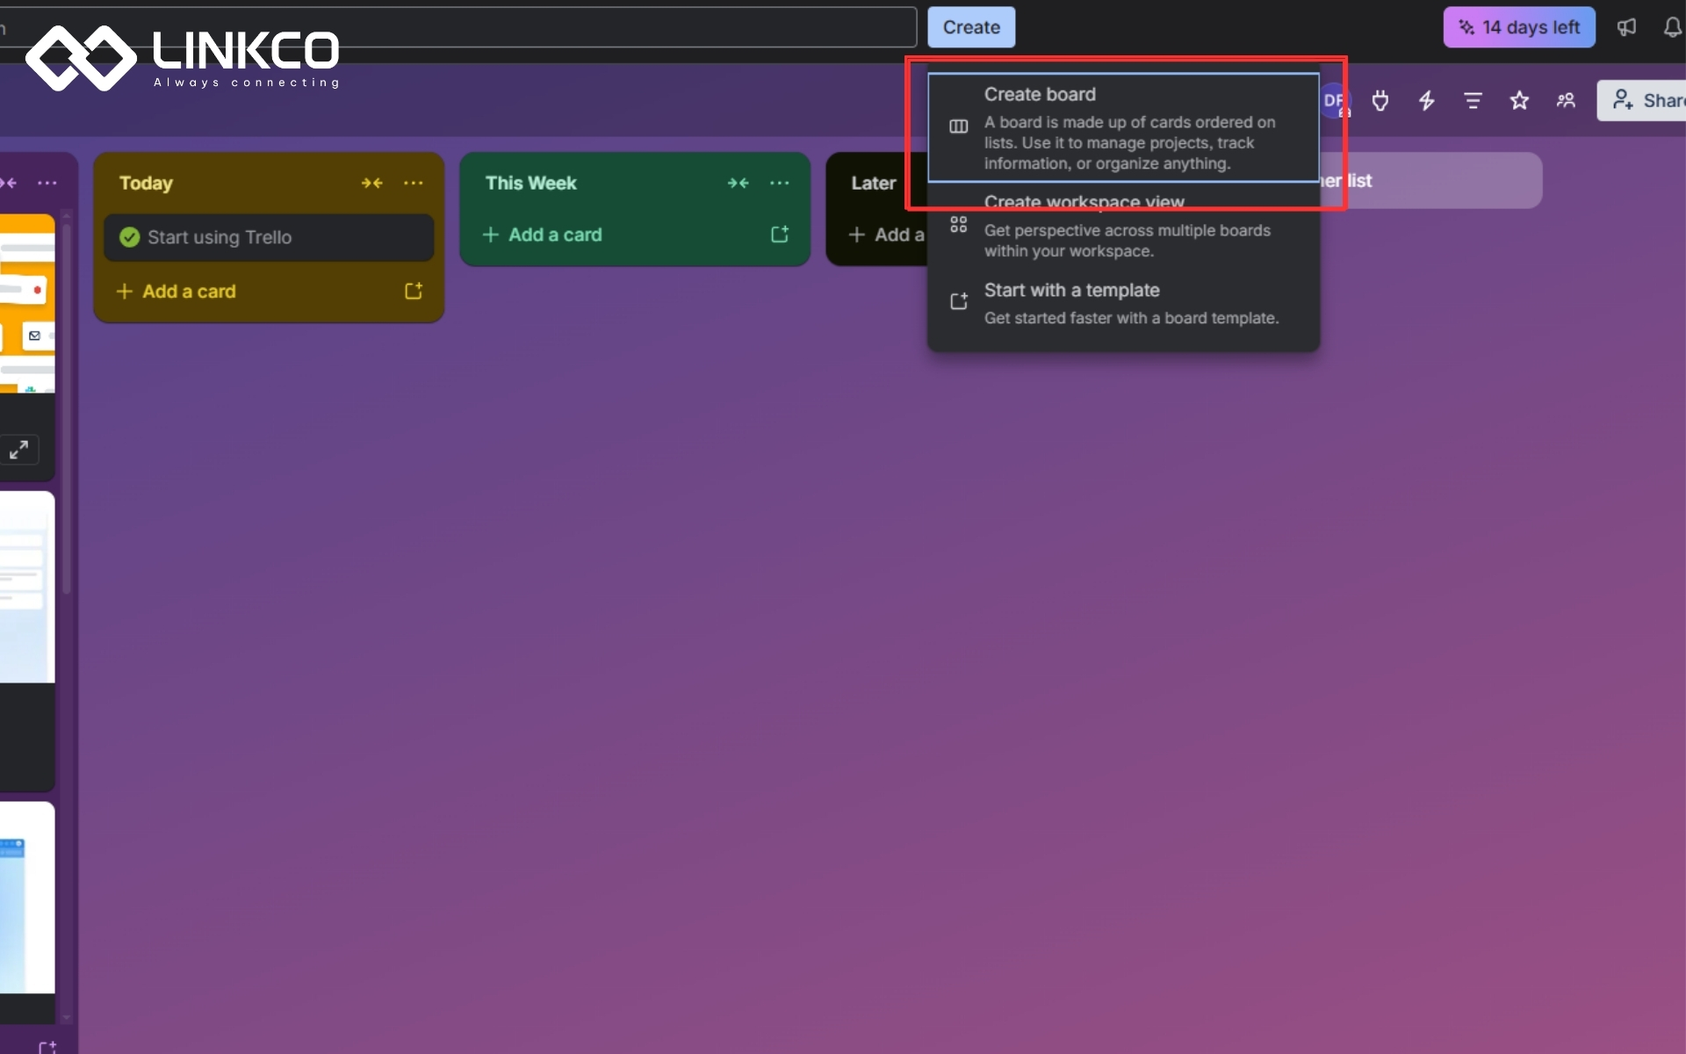The image size is (1686, 1054).
Task: Choose Create workspace view option
Action: [1123, 227]
